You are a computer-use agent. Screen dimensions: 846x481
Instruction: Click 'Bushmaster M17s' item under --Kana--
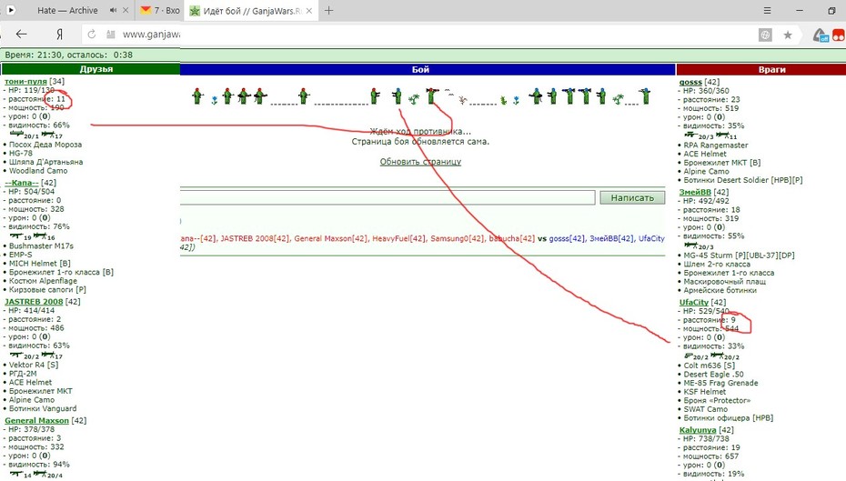(x=41, y=246)
